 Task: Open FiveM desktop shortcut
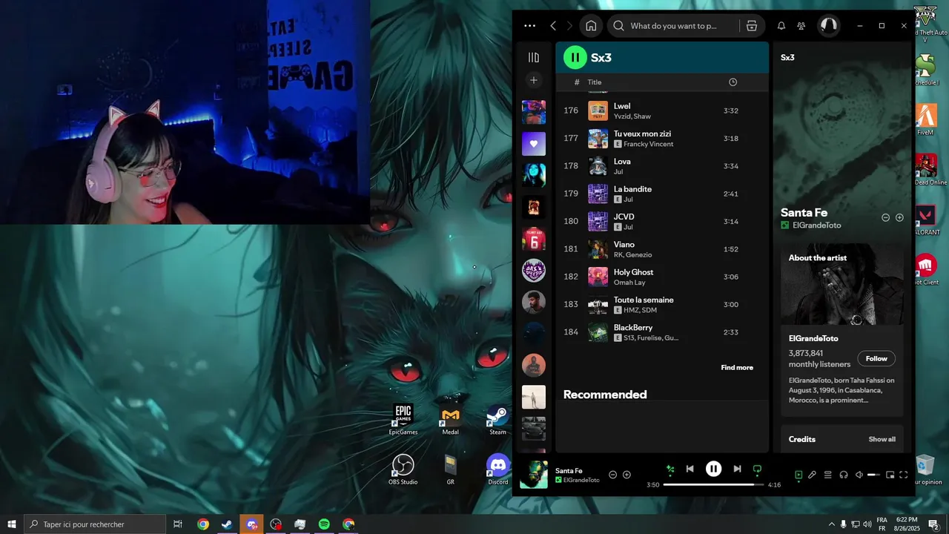[925, 119]
